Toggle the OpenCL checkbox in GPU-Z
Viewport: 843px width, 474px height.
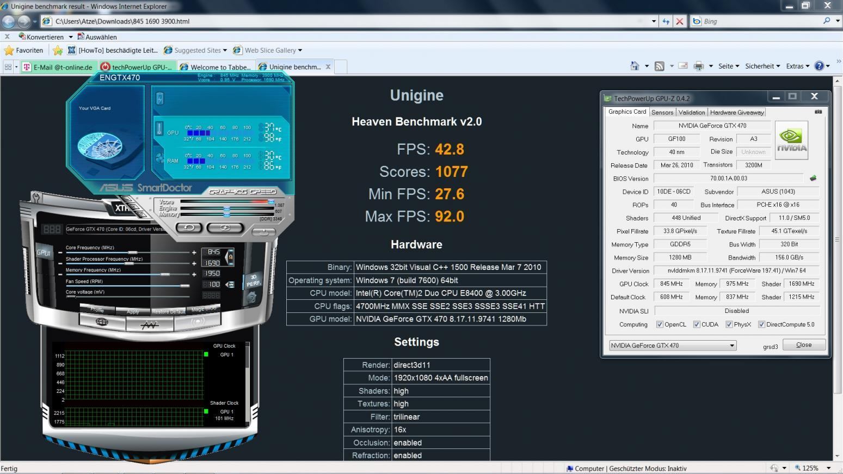[x=660, y=324]
